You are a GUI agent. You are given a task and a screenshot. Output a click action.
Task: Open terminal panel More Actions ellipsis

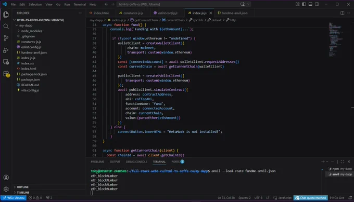(x=333, y=161)
